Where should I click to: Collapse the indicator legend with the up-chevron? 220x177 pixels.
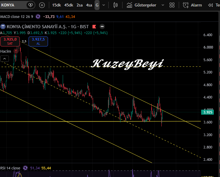tap(4, 59)
